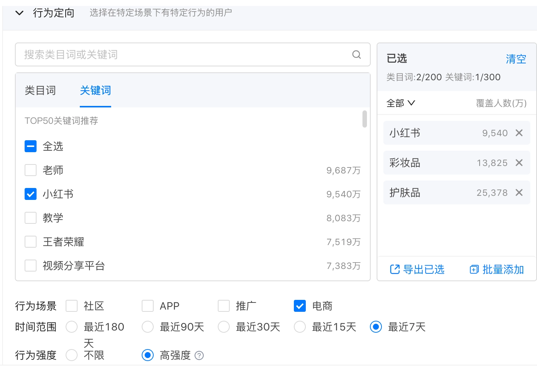Remove 小红书 using its X icon
This screenshot has width=537, height=367.
(x=519, y=133)
